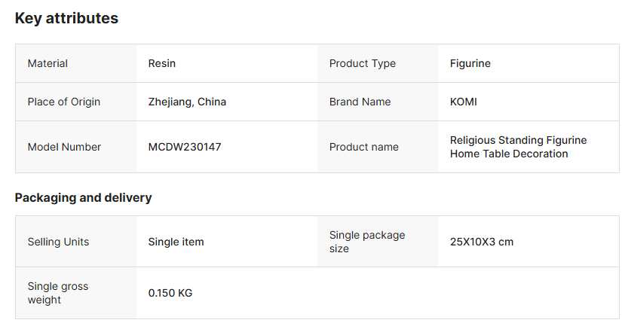Select the Material label cell
625x323 pixels.
(x=47, y=63)
